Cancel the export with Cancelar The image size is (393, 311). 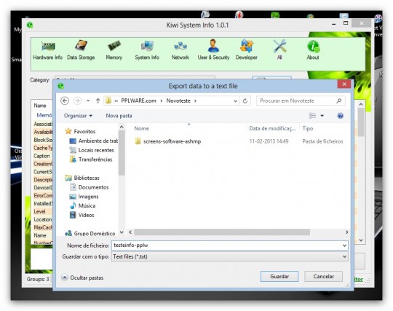(x=323, y=276)
